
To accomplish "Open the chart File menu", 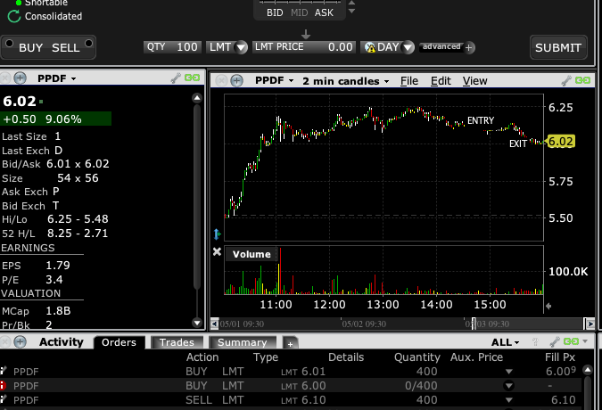I will pos(409,81).
